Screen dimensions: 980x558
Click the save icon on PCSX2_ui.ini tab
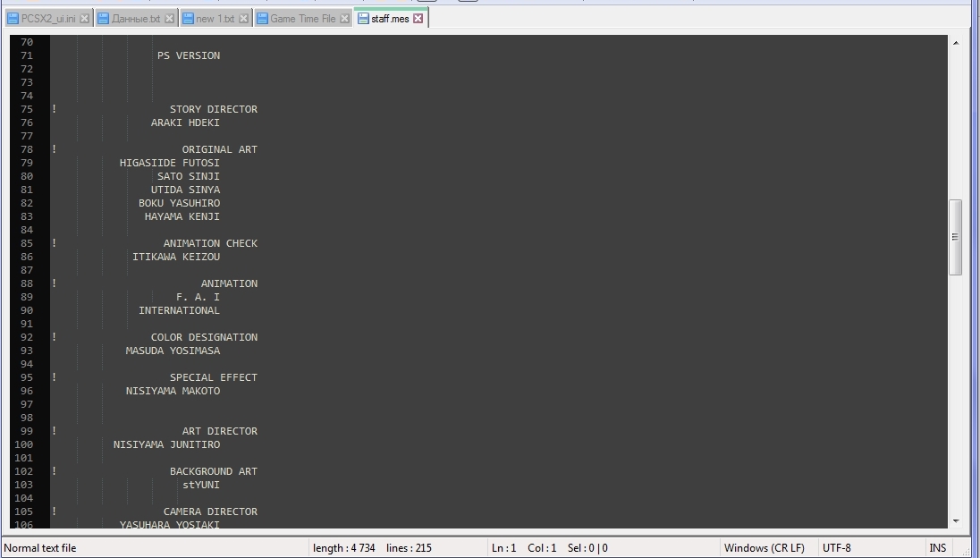pyautogui.click(x=13, y=19)
